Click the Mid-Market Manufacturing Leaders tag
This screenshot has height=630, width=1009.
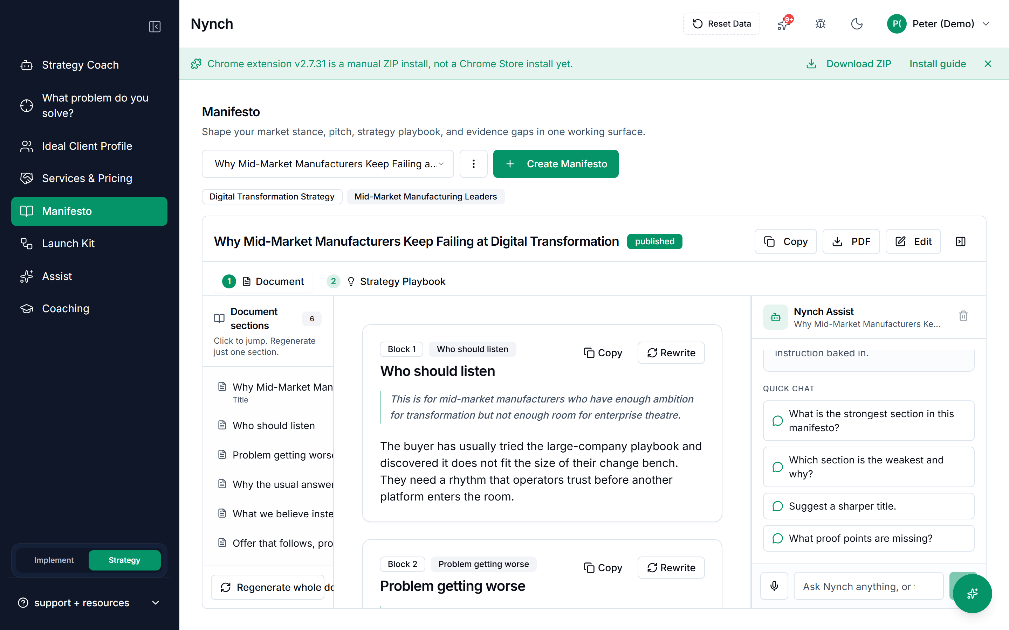[425, 197]
